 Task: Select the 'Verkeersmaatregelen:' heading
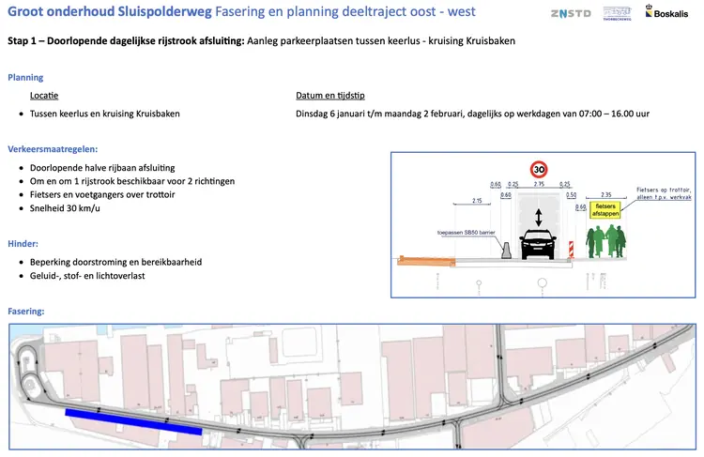click(53, 149)
